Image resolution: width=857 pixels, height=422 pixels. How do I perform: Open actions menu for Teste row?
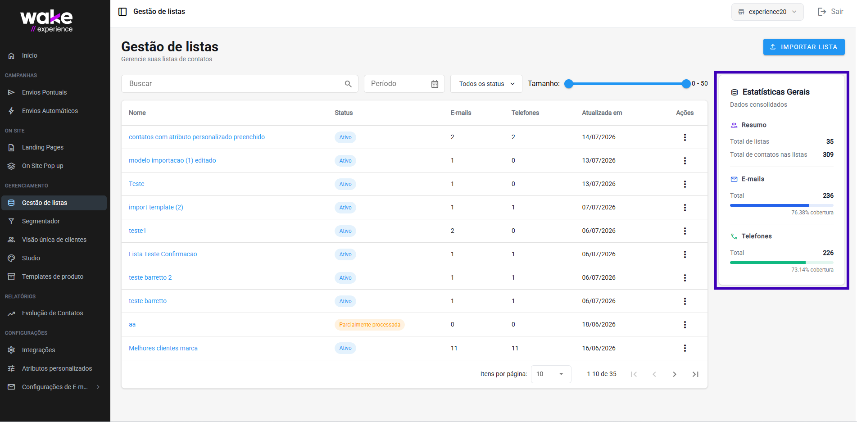pos(685,184)
